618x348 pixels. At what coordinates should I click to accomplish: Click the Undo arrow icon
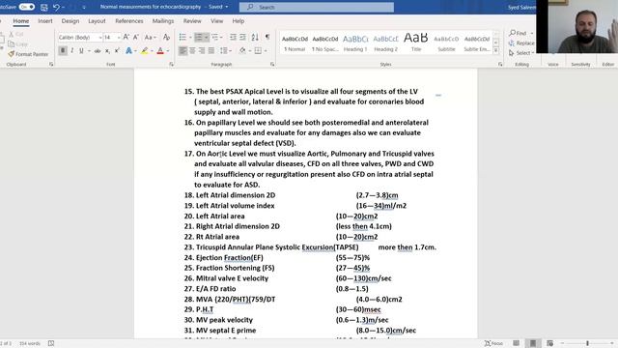(56, 7)
